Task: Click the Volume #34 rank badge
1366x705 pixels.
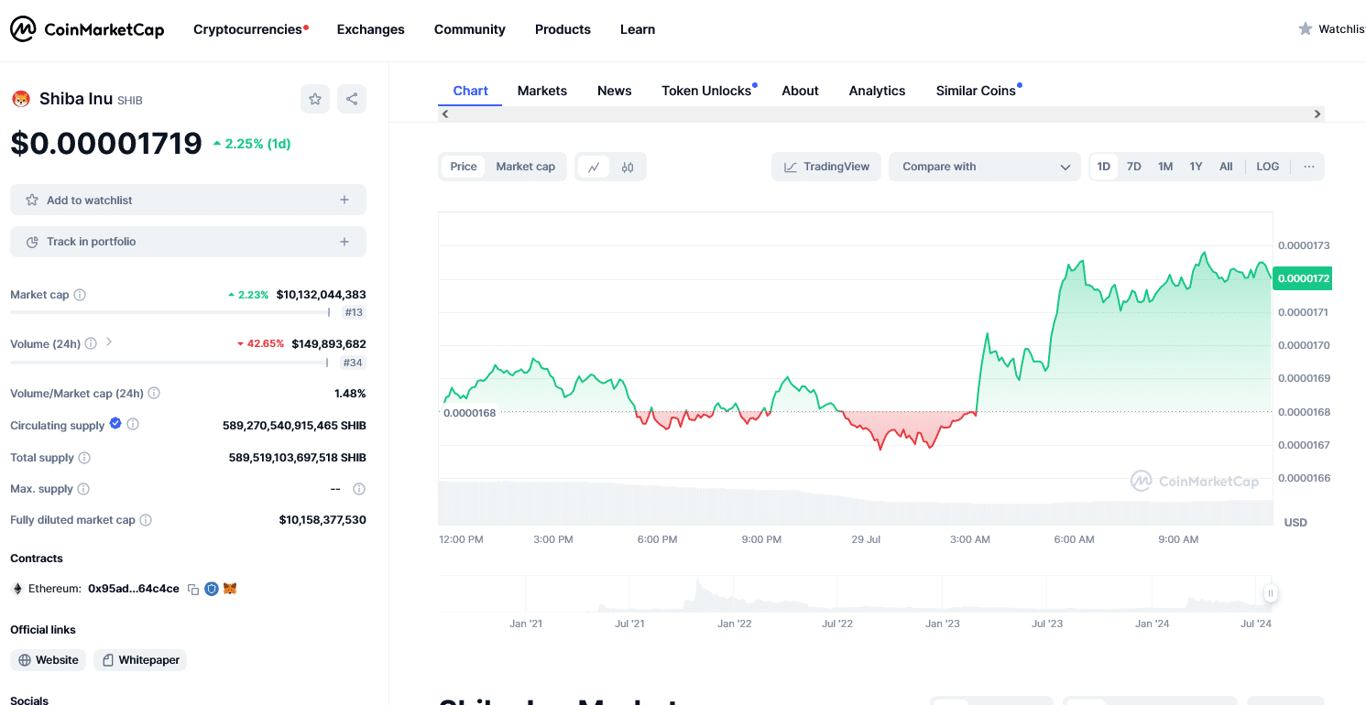Action: [x=354, y=363]
